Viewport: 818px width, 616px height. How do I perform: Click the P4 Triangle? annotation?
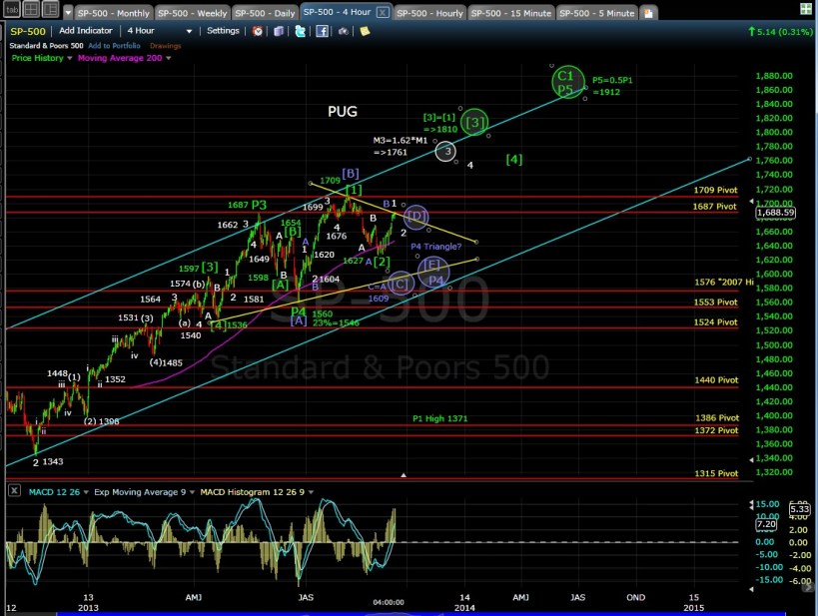[x=436, y=247]
